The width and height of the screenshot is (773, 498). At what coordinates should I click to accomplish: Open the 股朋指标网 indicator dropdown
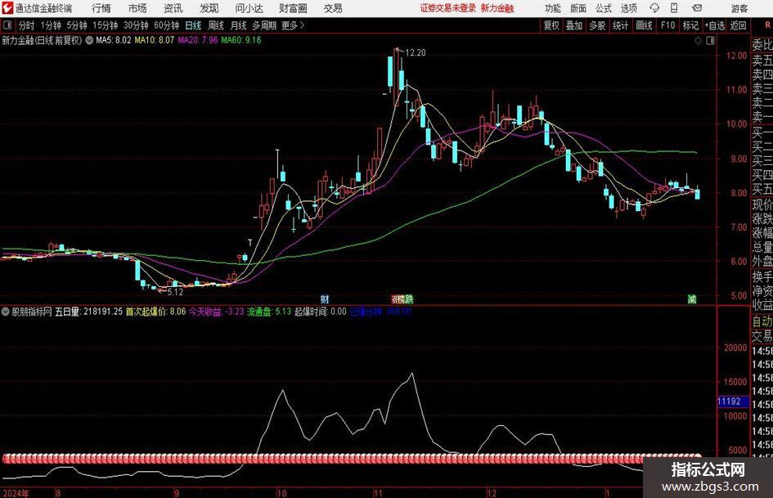(x=6, y=312)
